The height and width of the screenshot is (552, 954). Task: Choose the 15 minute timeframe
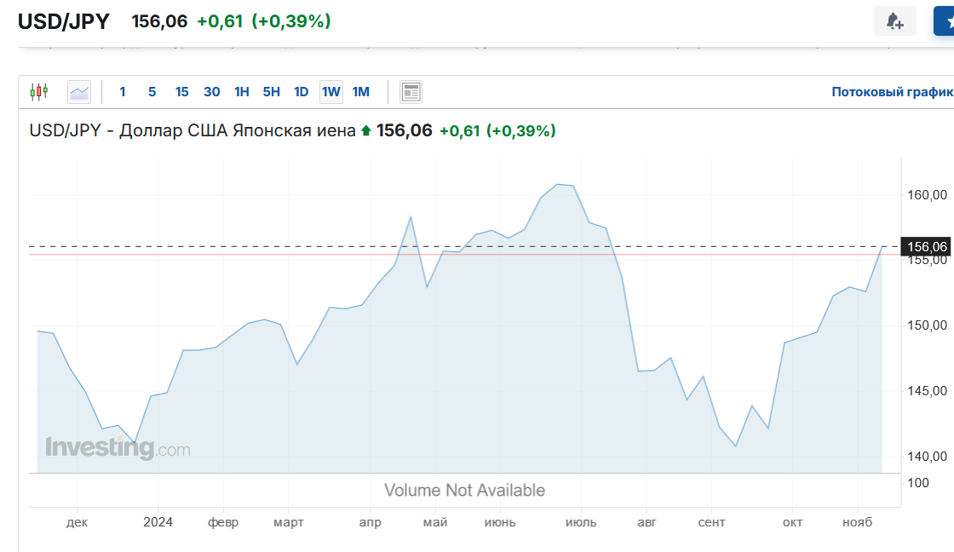pos(181,92)
